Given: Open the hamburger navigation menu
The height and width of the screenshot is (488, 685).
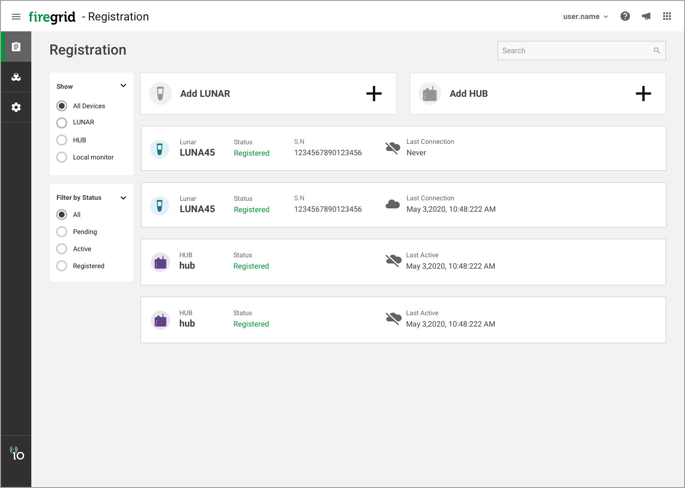Looking at the screenshot, I should click(16, 17).
